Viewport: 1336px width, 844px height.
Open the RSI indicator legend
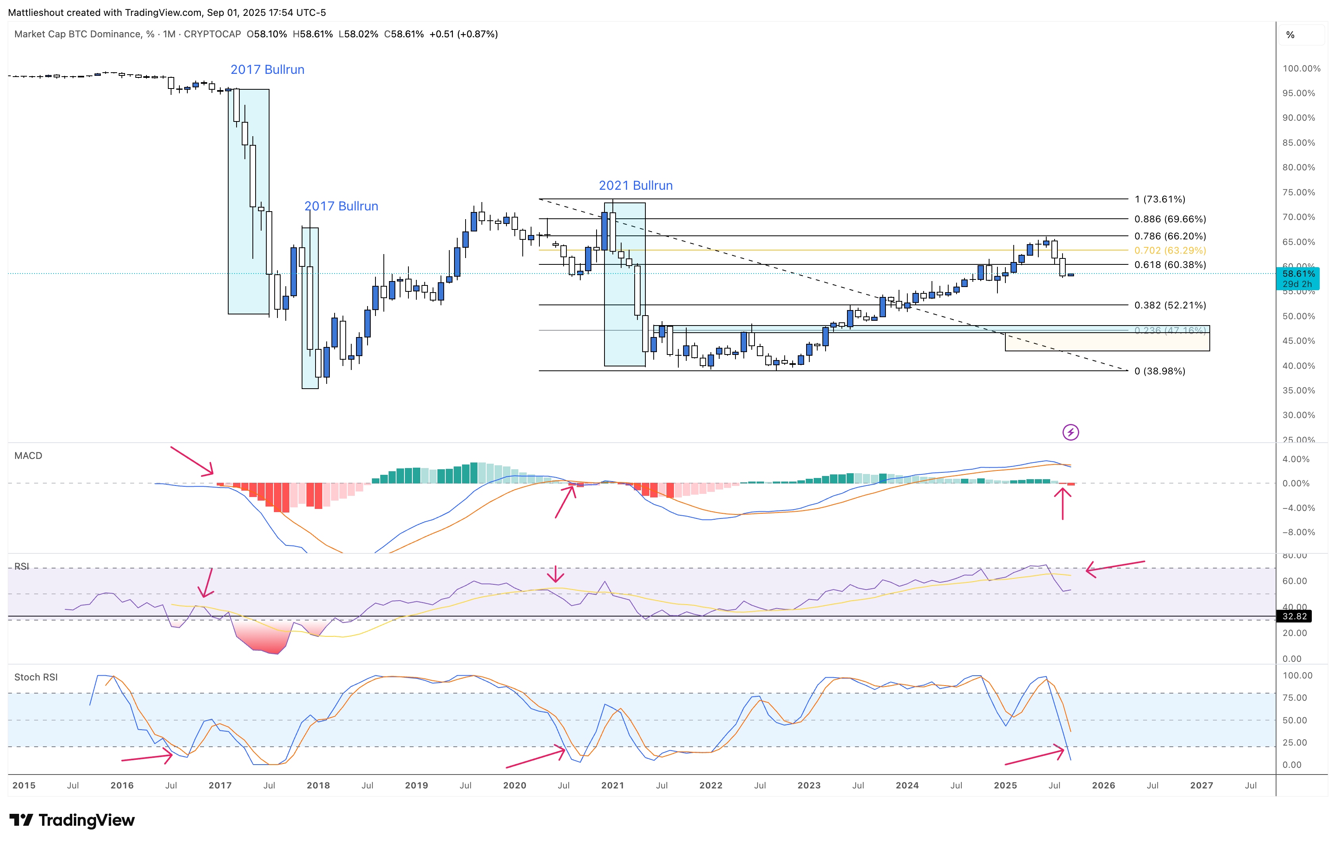pos(22,566)
